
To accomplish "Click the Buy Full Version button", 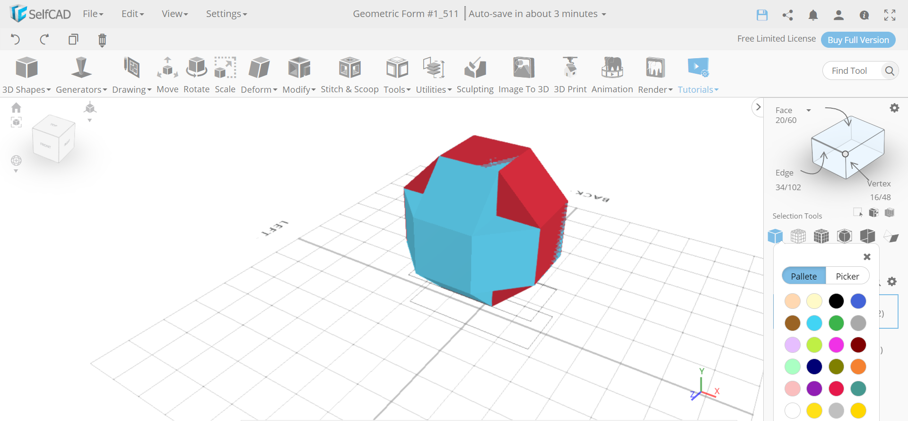I will coord(858,40).
